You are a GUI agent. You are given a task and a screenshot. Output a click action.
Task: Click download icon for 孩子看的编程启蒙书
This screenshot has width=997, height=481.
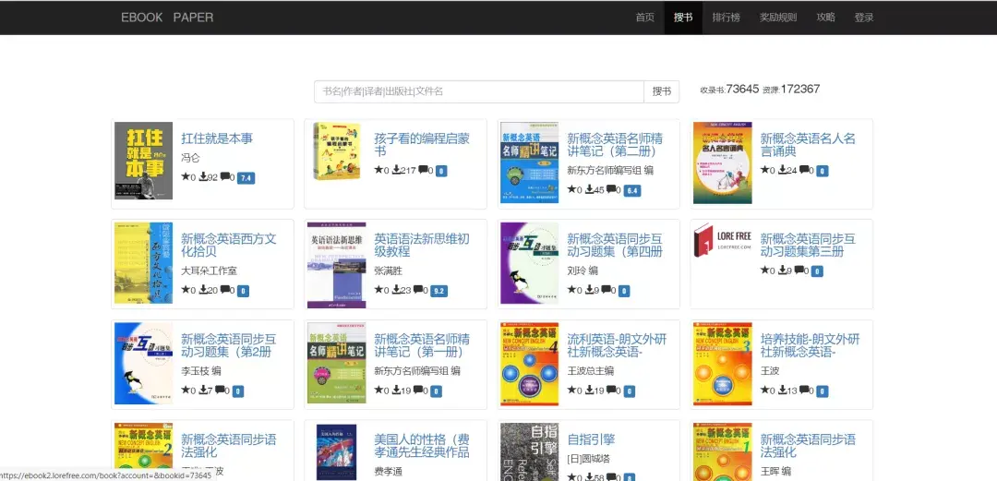[396, 171]
